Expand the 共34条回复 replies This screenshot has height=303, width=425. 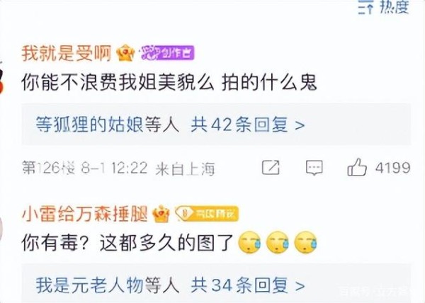(x=247, y=285)
